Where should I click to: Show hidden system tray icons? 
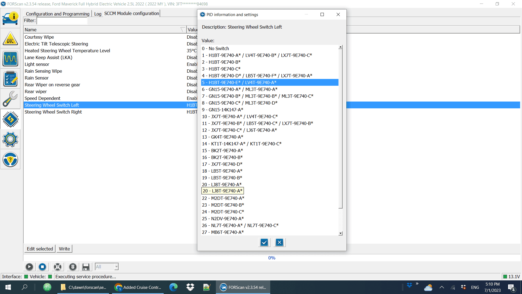442,287
